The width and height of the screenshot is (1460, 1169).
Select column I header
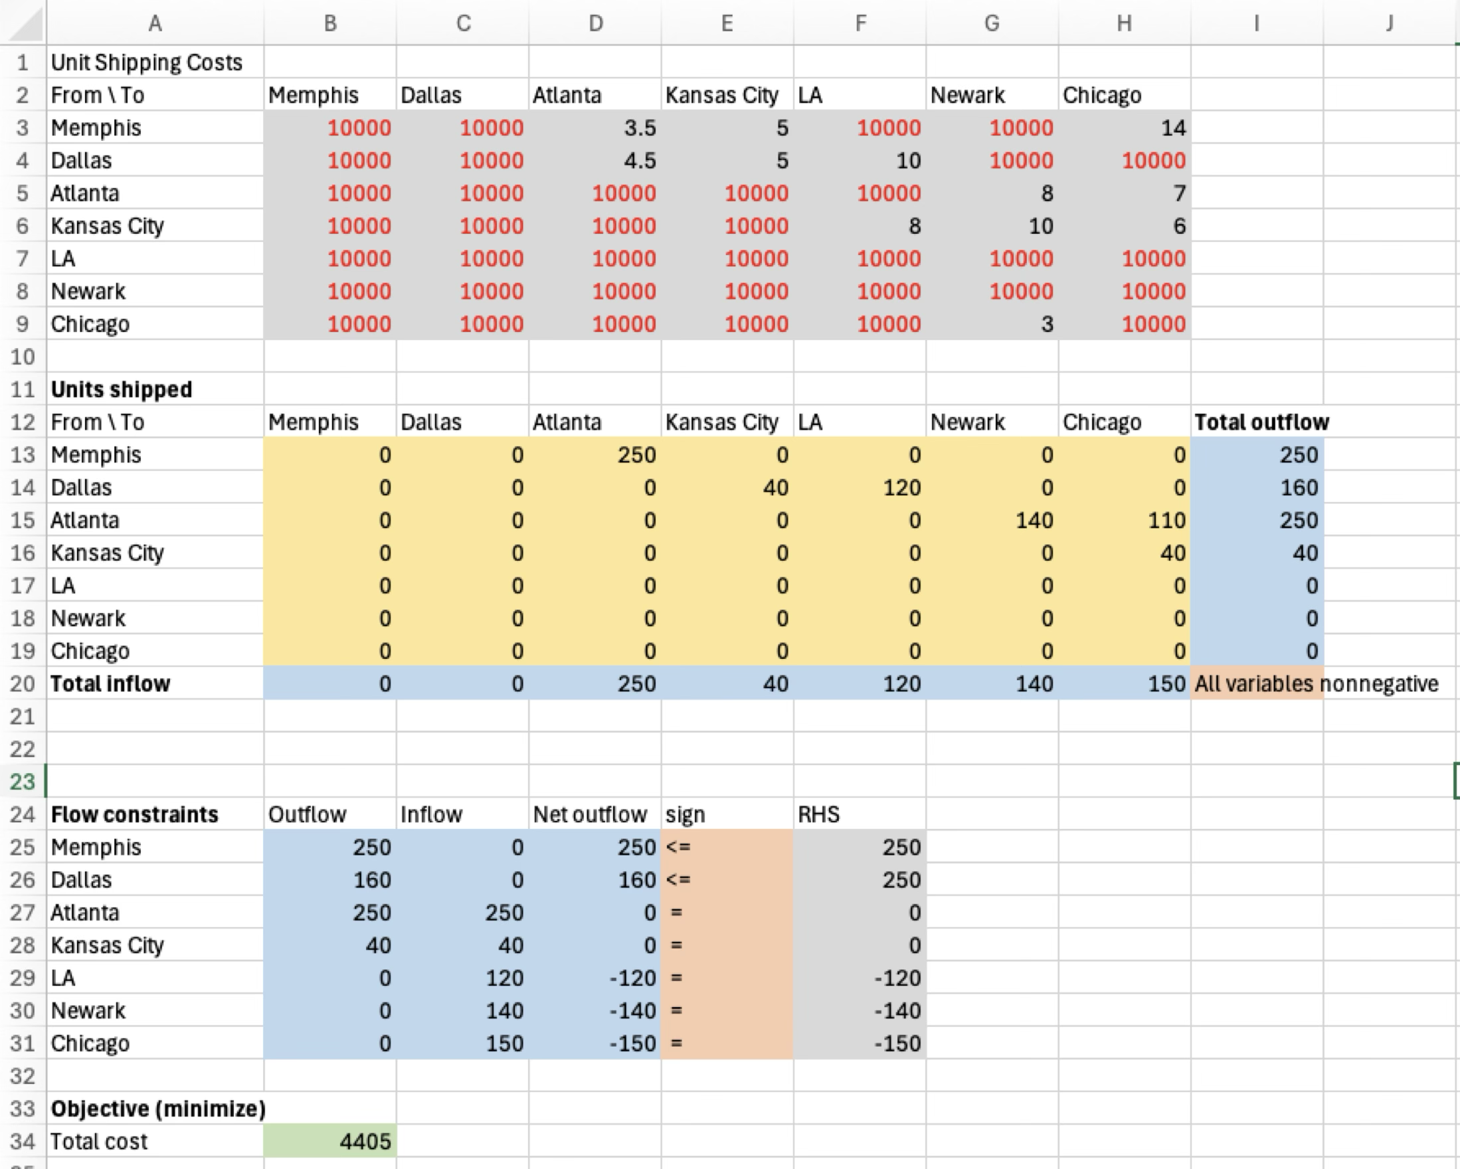pos(1256,25)
